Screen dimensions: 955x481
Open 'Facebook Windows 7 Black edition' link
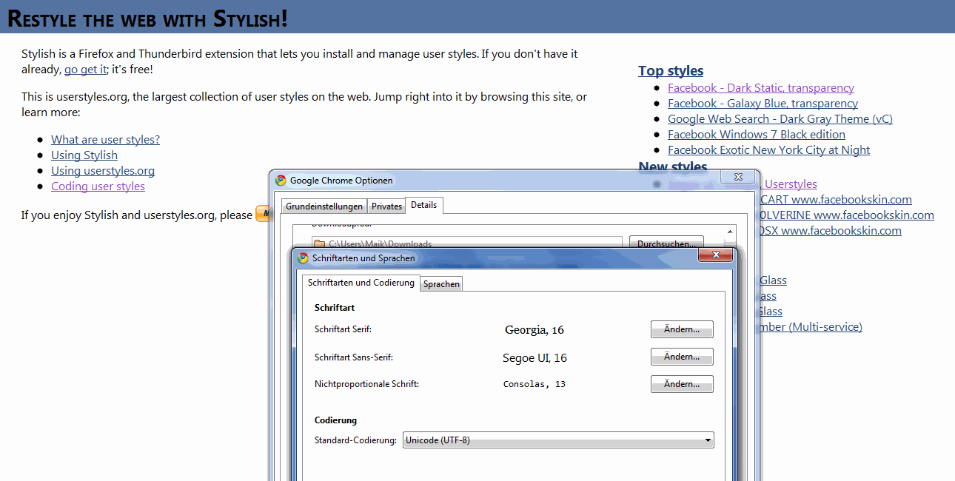[x=757, y=134]
